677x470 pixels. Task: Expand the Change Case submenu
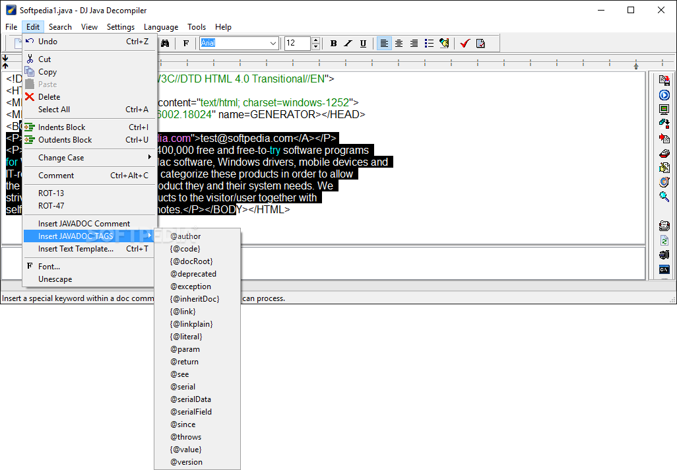pyautogui.click(x=89, y=158)
